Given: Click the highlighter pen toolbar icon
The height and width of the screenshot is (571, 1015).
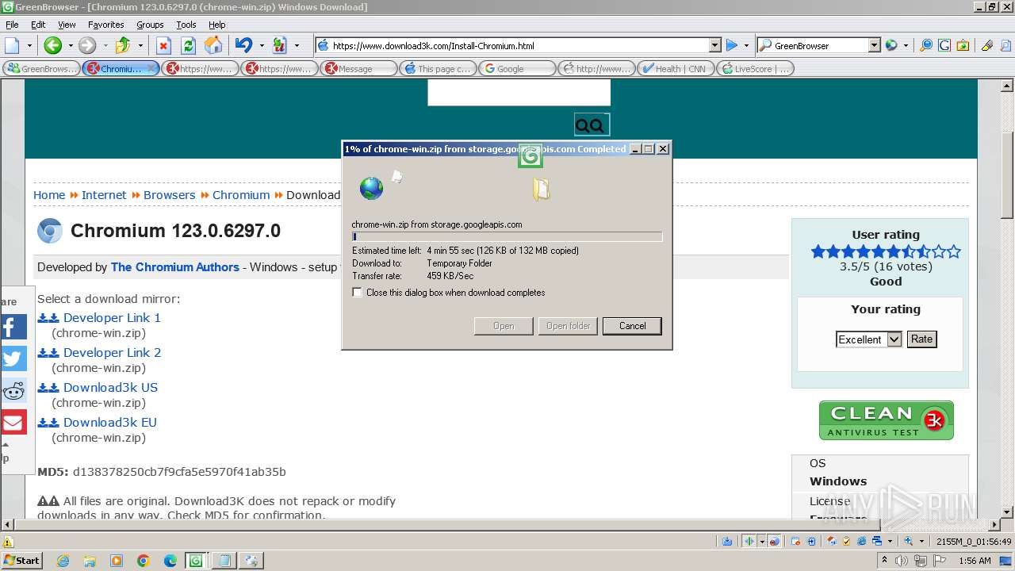Looking at the screenshot, I should coord(987,45).
